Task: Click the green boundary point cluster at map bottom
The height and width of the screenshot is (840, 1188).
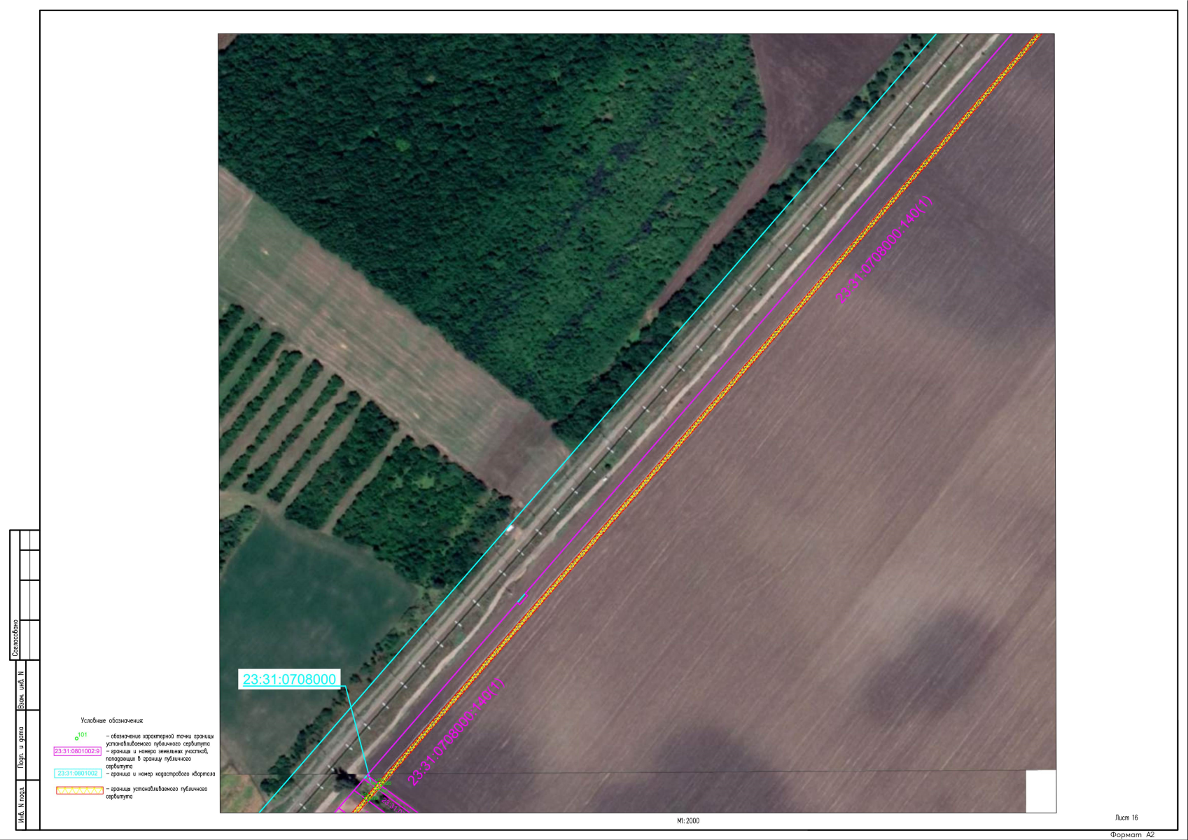Action: click(x=377, y=788)
